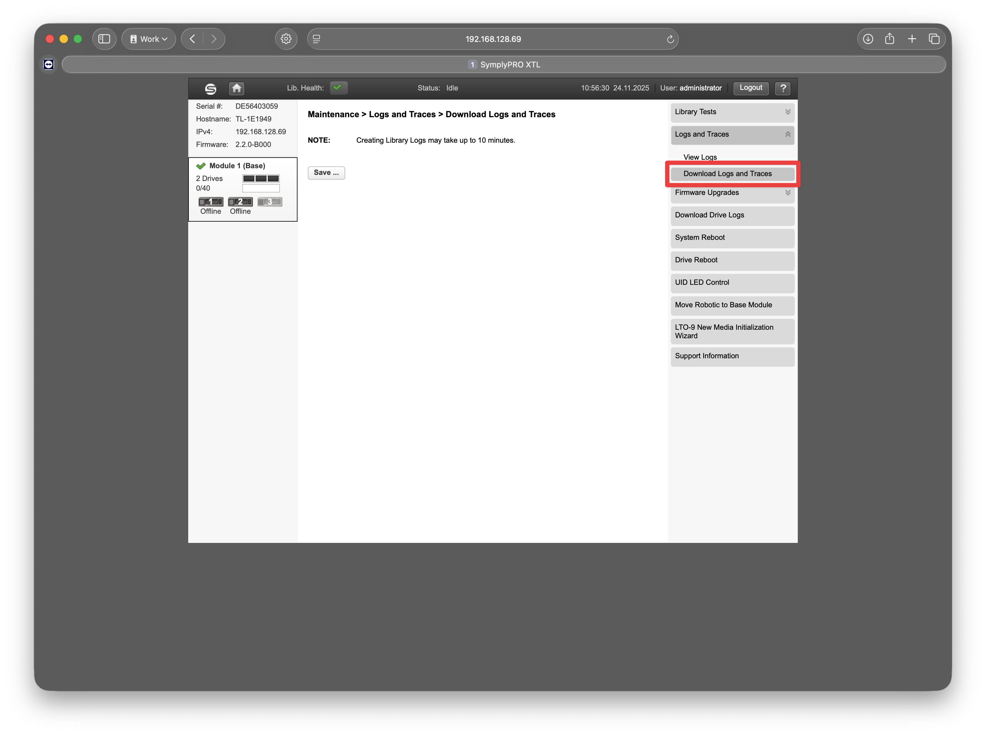Log out with the Logout button
Screen dimensions: 986x736
(x=750, y=88)
